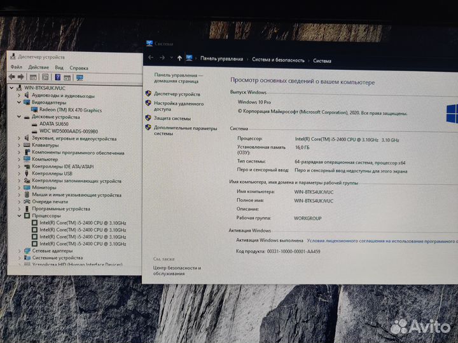Select the Системные устройства row
The width and height of the screenshot is (458, 343).
57,258
